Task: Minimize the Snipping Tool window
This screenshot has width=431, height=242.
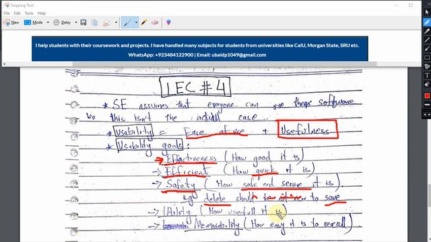Action: (397, 5)
